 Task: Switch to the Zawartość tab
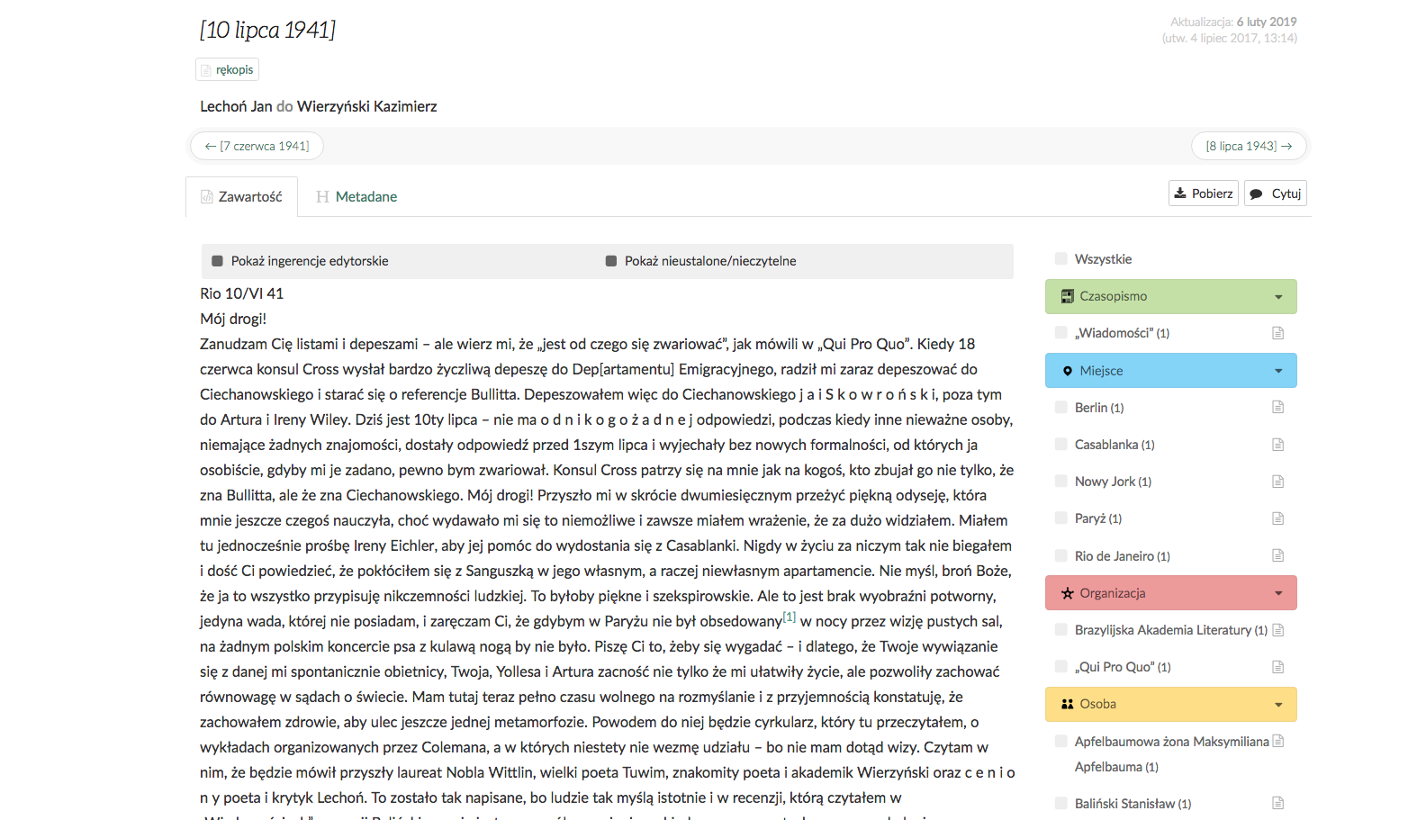pos(241,196)
